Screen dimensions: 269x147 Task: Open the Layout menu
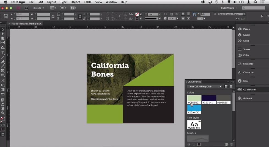(51, 2)
